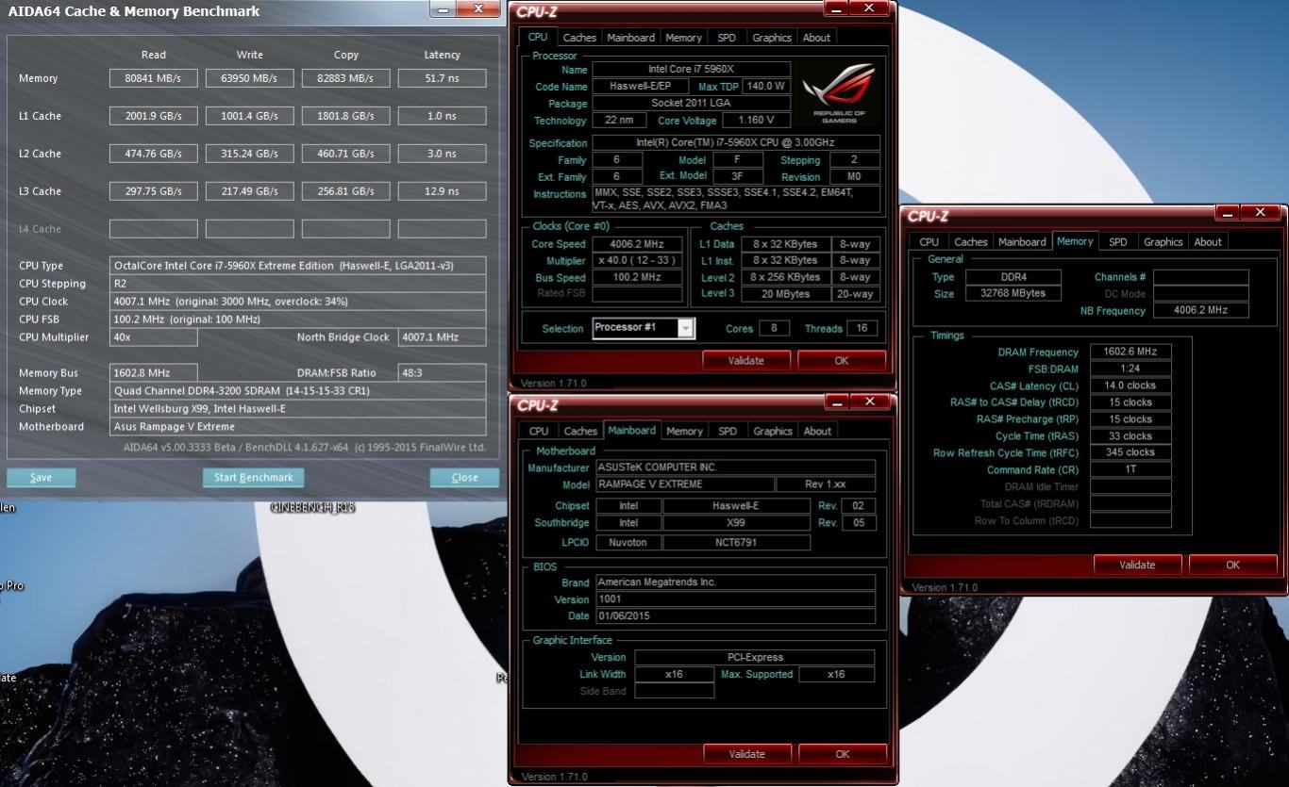This screenshot has height=787, width=1289.
Task: Switch to Caches tab in top CPU-Z window
Action: [x=579, y=38]
